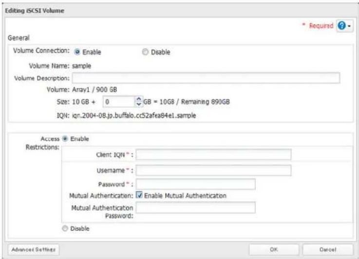Screen dimensions: 359x259
Task: Select Disable for Access Restrictions
Action: (65, 229)
